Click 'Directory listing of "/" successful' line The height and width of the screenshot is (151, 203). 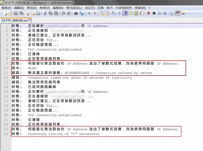[63, 134]
